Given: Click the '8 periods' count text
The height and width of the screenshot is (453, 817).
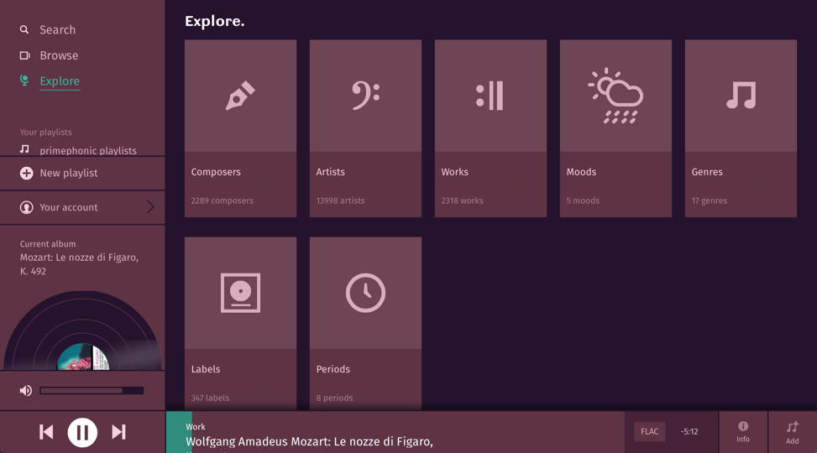Looking at the screenshot, I should [334, 398].
